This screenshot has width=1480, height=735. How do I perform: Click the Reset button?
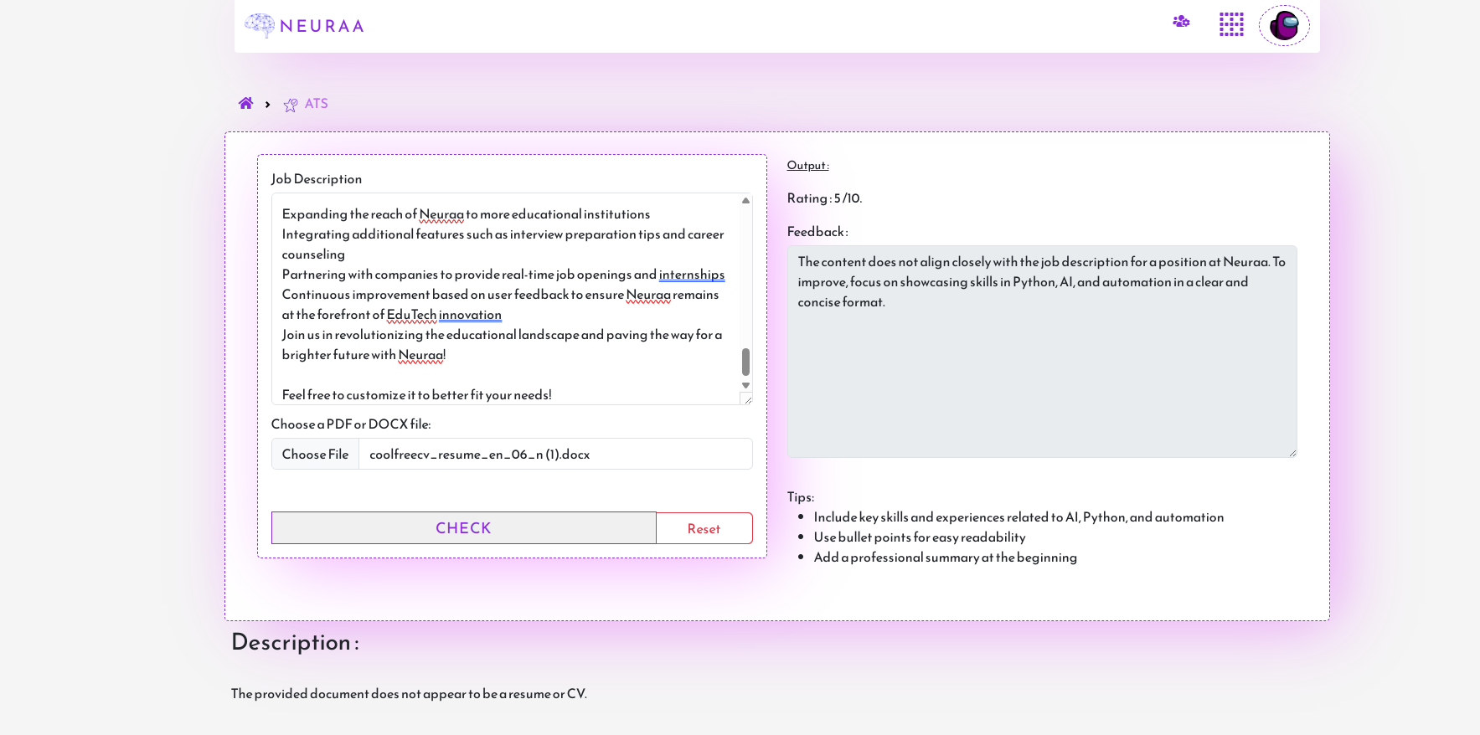[704, 528]
